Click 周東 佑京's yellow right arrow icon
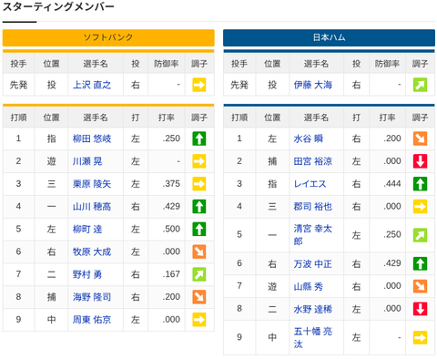Image resolution: width=437 pixels, height=359 pixels. (199, 320)
